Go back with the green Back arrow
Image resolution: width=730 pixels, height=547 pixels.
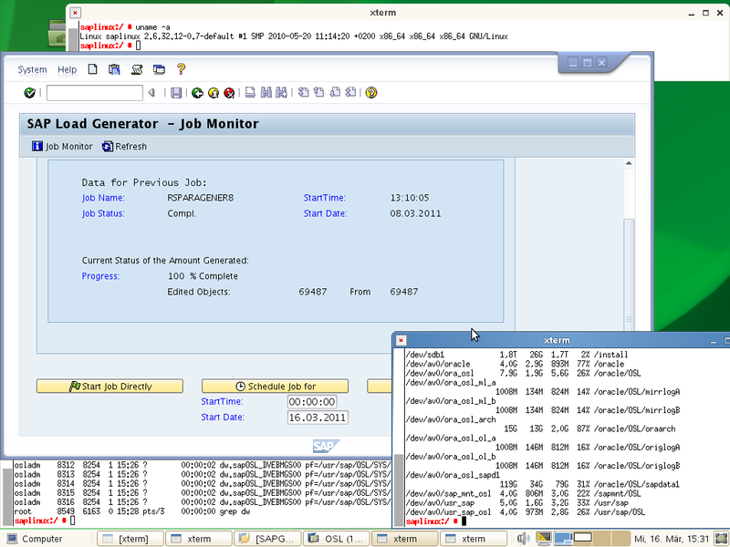(x=197, y=93)
